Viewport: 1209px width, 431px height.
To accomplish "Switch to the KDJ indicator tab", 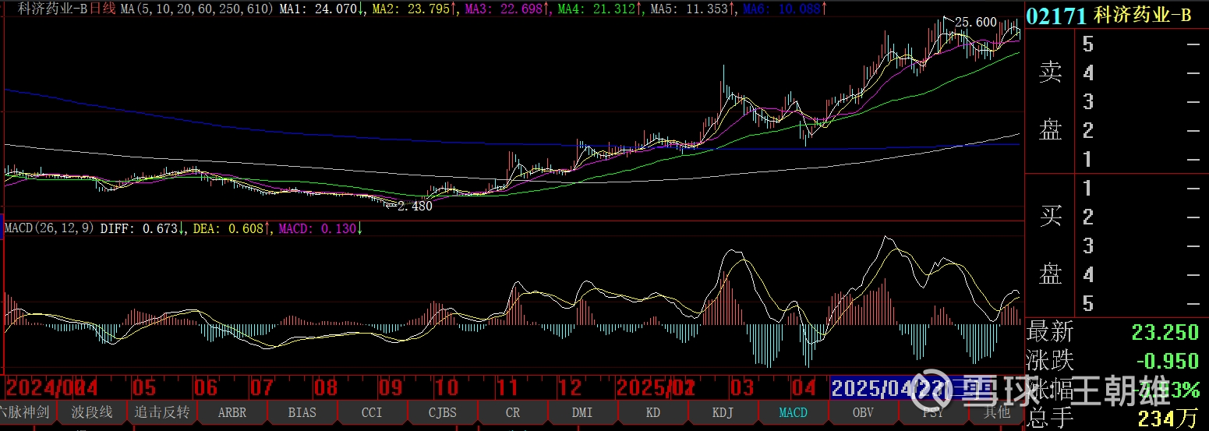I will click(x=723, y=412).
